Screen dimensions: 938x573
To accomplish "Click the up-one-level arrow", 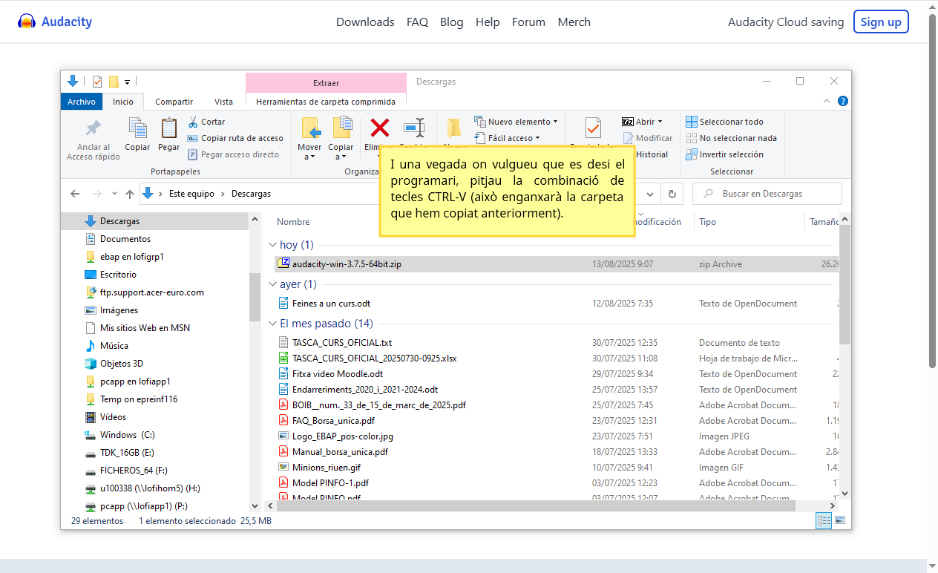I will coord(130,194).
